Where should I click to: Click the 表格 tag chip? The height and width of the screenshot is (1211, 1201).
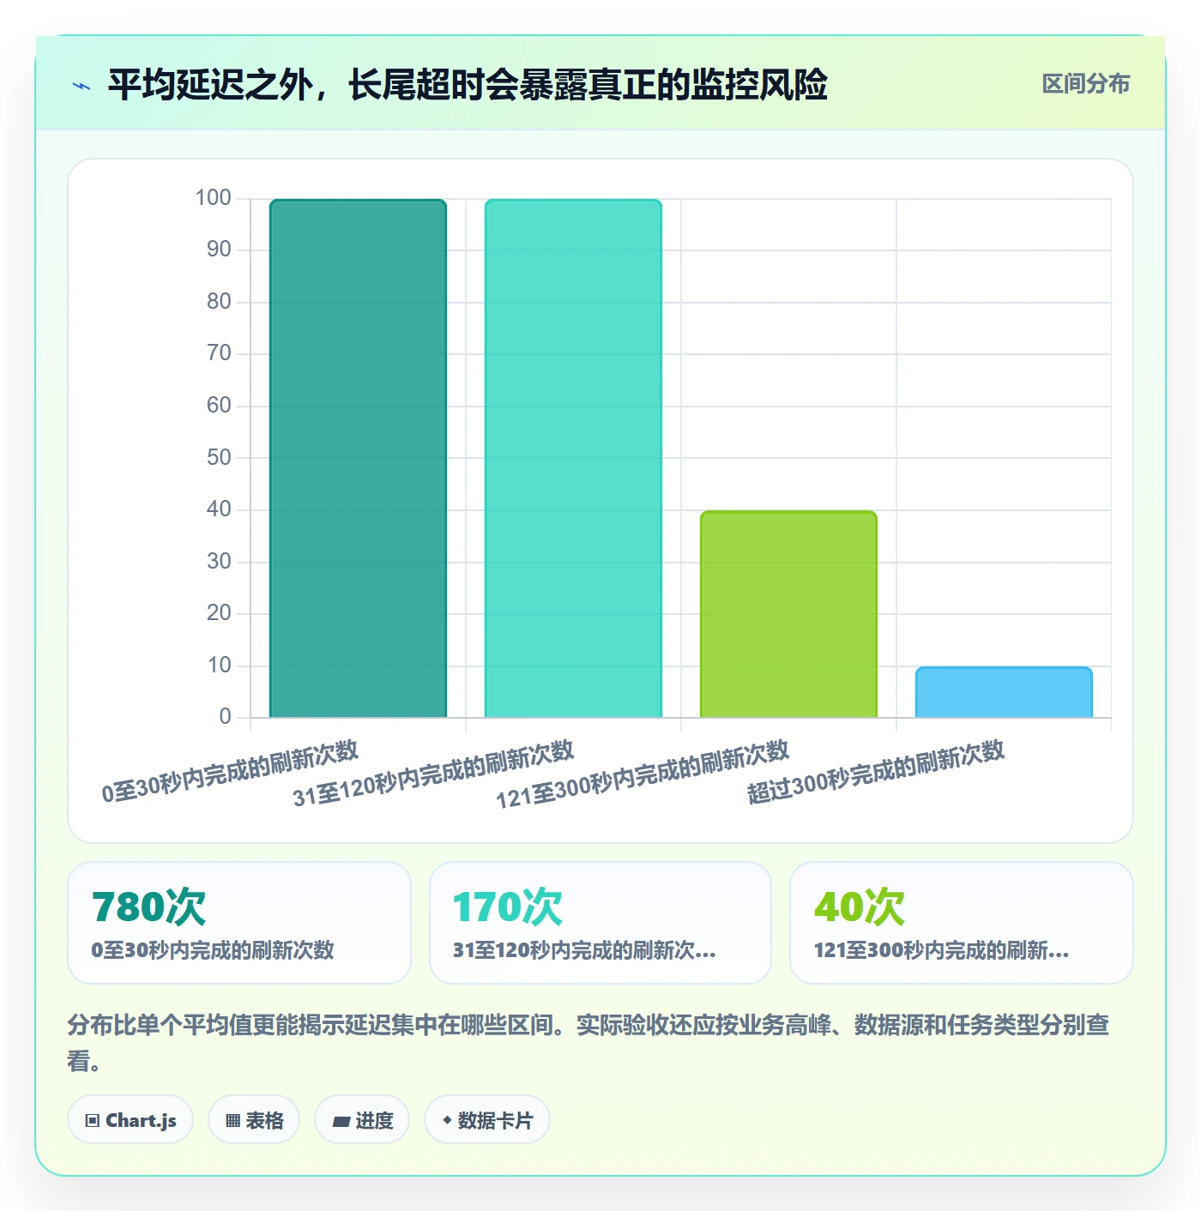click(x=254, y=1119)
